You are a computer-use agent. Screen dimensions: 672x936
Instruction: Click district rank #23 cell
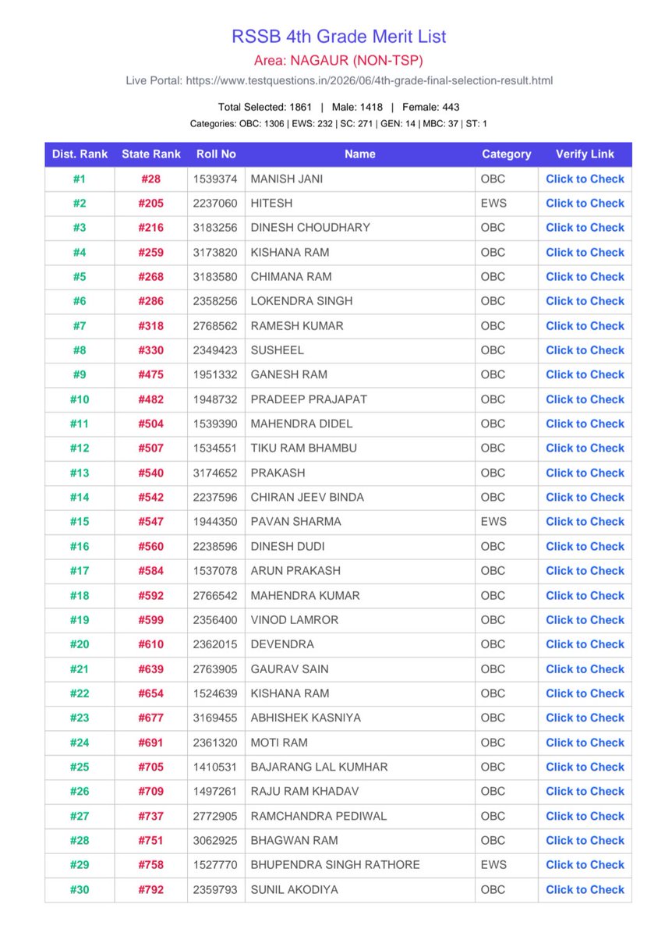pos(80,718)
